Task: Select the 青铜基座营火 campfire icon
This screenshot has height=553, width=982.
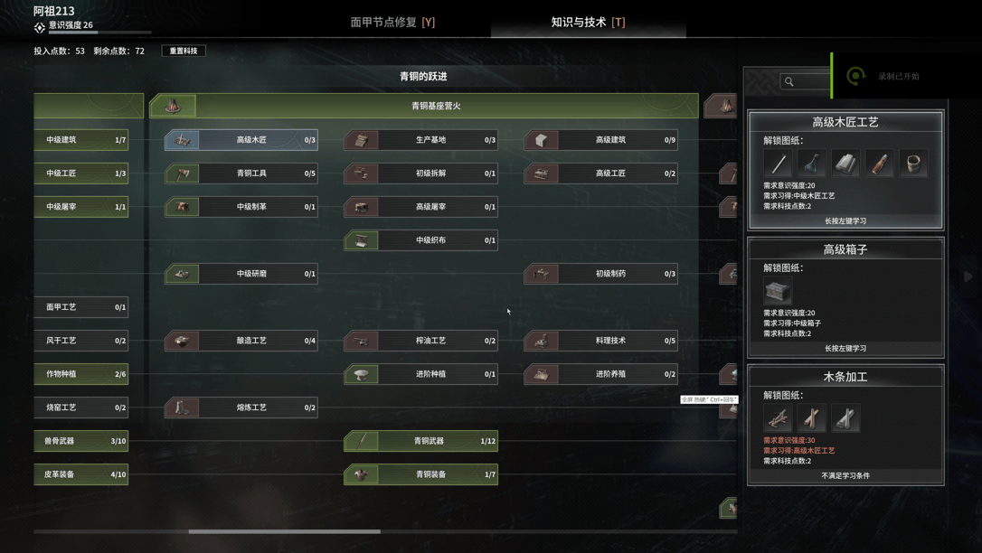Action: (173, 106)
